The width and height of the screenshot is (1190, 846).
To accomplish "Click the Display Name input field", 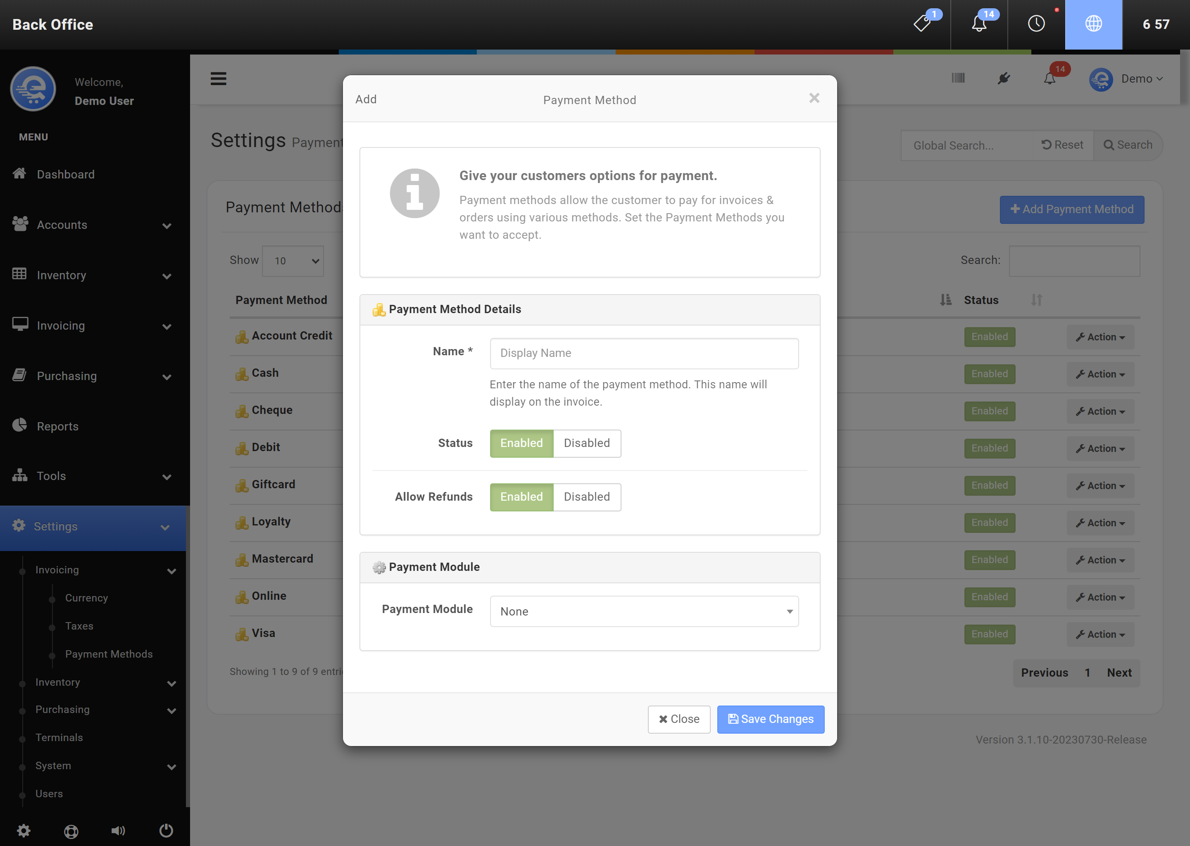I will tap(644, 353).
